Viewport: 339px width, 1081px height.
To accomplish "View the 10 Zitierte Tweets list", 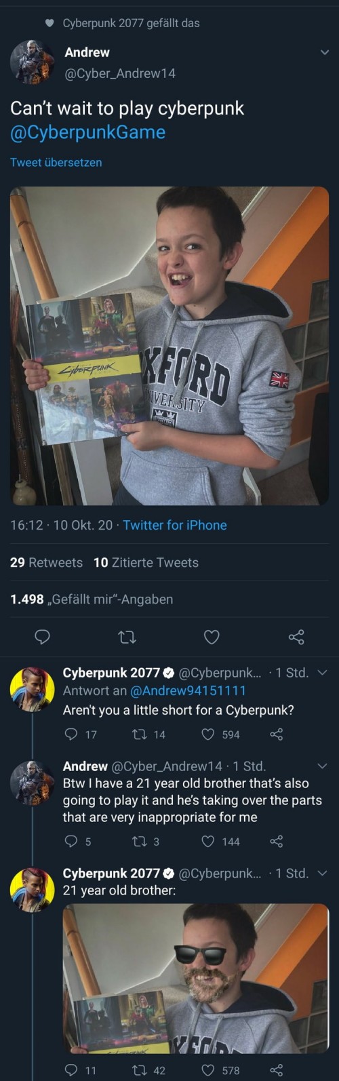I will click(146, 562).
